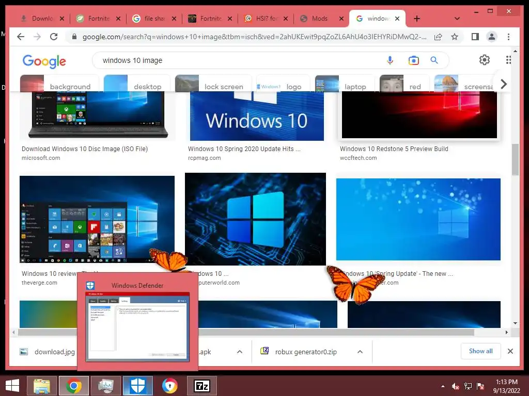Close the downloads bar
The height and width of the screenshot is (396, 529).
click(x=510, y=351)
